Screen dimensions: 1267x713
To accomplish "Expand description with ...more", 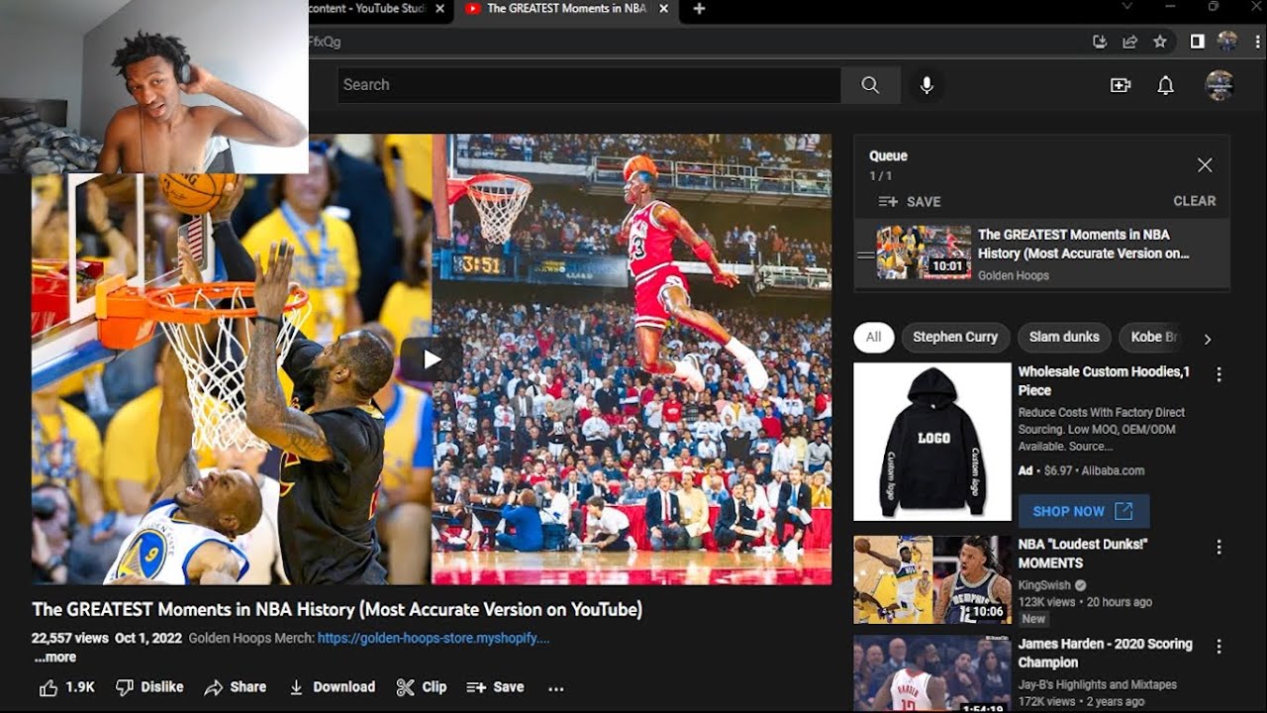I will point(55,658).
